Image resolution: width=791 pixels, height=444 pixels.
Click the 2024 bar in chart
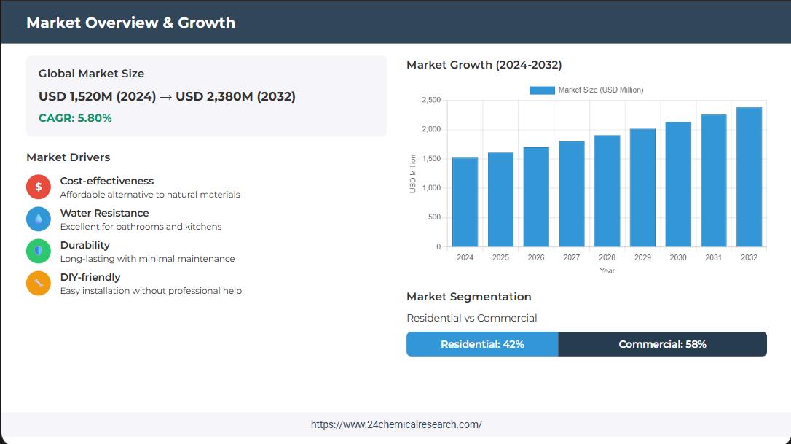click(465, 203)
